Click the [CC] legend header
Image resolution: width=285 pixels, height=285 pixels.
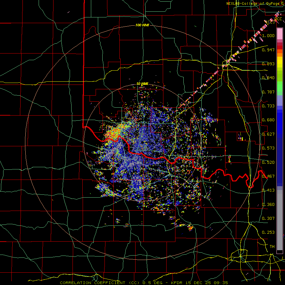(x=270, y=22)
